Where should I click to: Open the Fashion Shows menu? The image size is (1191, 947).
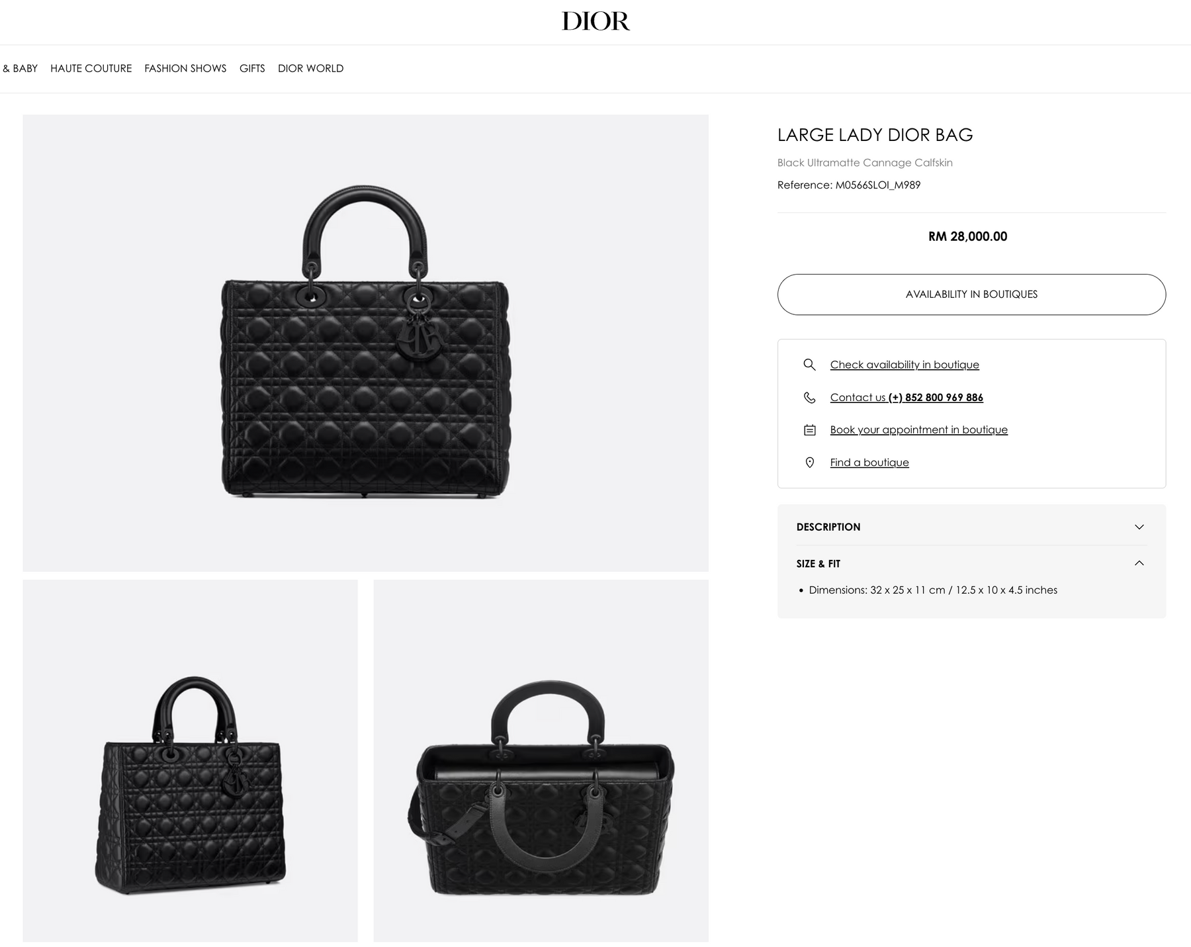click(x=185, y=68)
